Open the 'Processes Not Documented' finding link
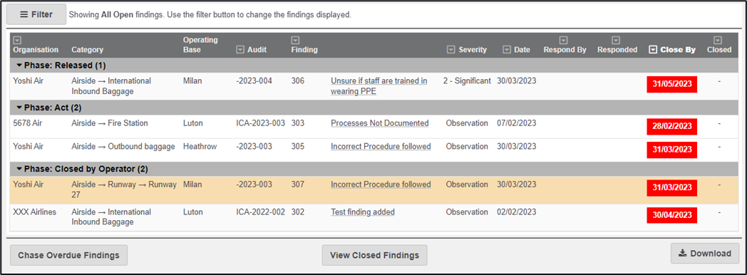 click(x=380, y=123)
